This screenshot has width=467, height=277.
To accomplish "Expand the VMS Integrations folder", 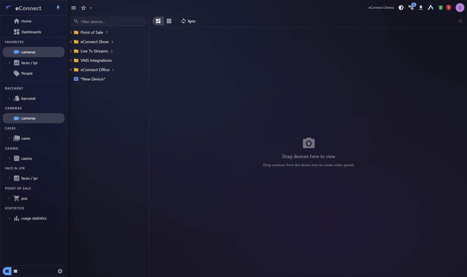I will [71, 60].
